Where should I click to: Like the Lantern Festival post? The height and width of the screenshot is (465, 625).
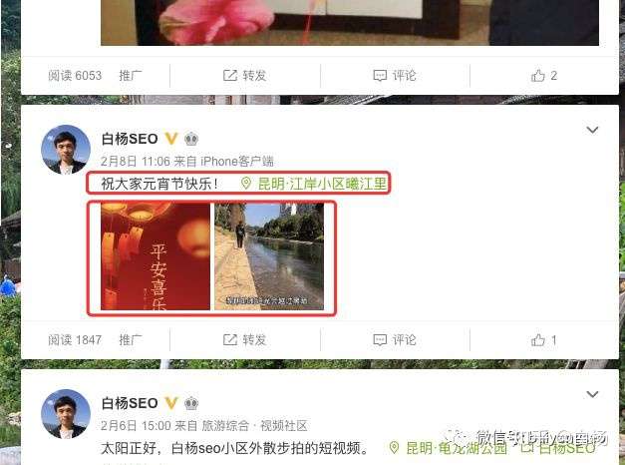click(543, 340)
